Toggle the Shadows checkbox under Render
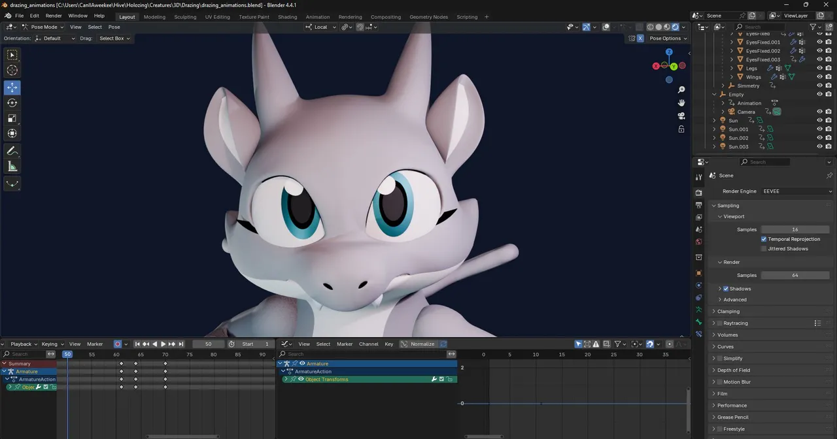The height and width of the screenshot is (439, 837). (726, 289)
